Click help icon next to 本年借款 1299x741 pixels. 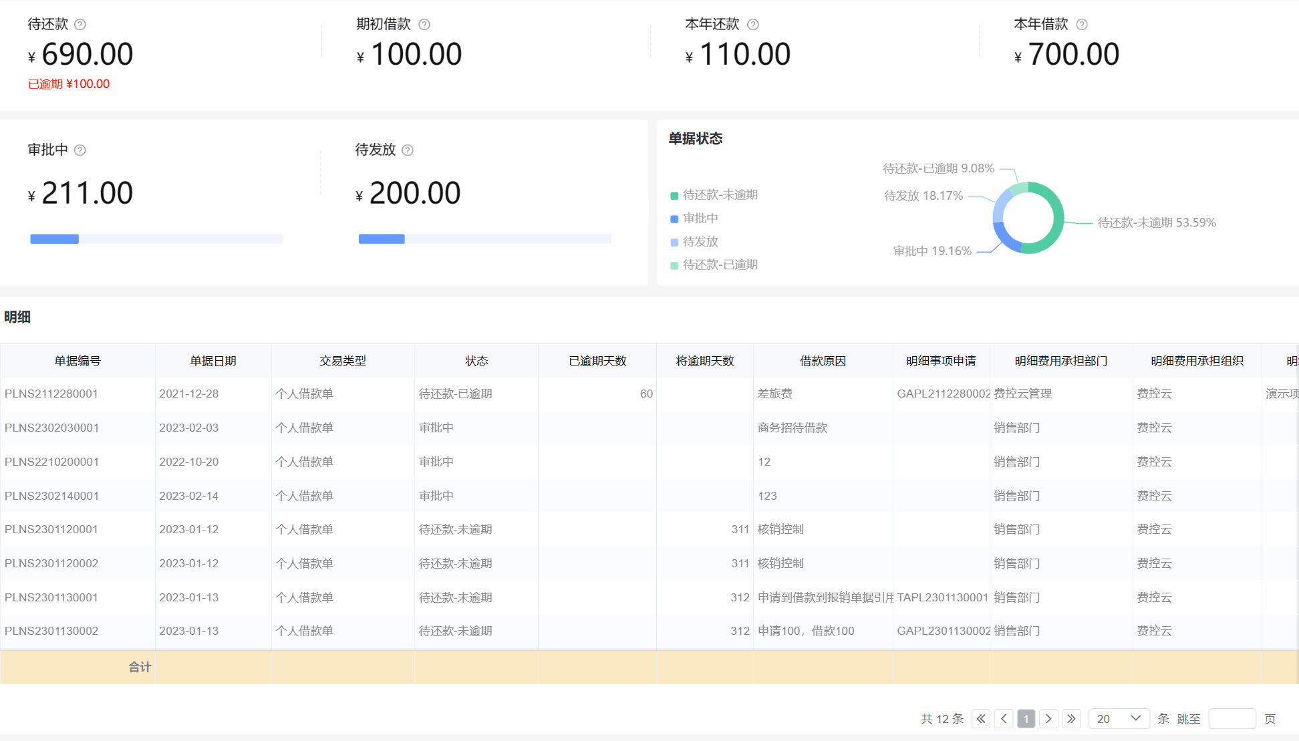coord(1082,25)
